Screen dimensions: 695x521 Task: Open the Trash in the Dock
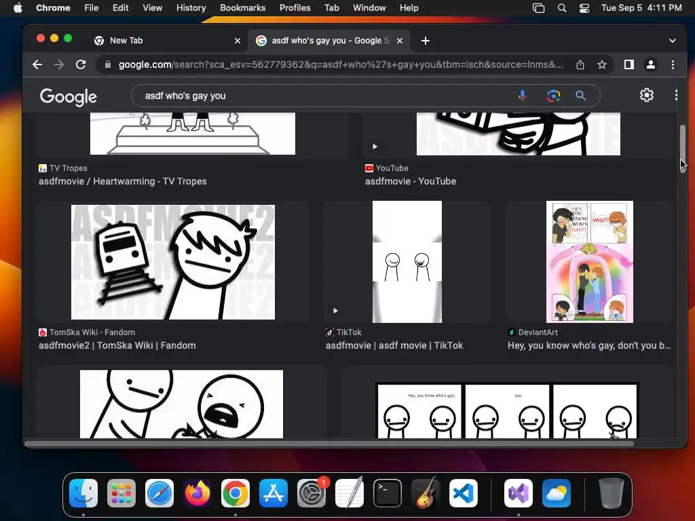[612, 493]
